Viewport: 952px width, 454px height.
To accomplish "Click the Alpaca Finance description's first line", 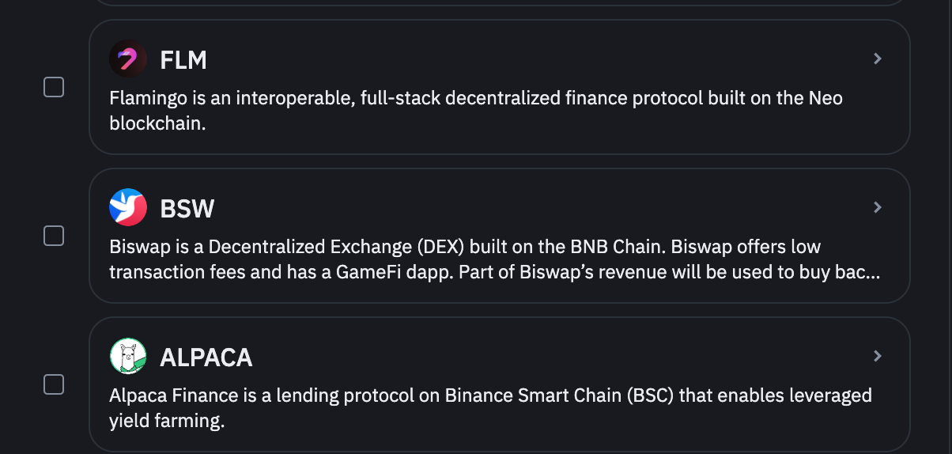I will click(x=490, y=395).
